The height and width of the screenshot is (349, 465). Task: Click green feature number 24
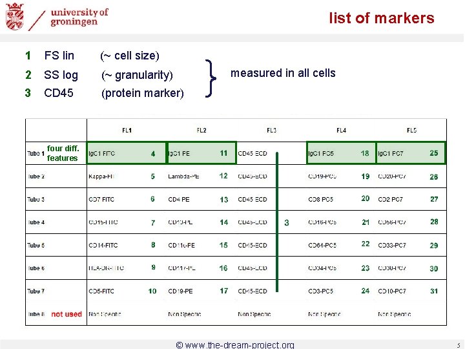pos(366,291)
